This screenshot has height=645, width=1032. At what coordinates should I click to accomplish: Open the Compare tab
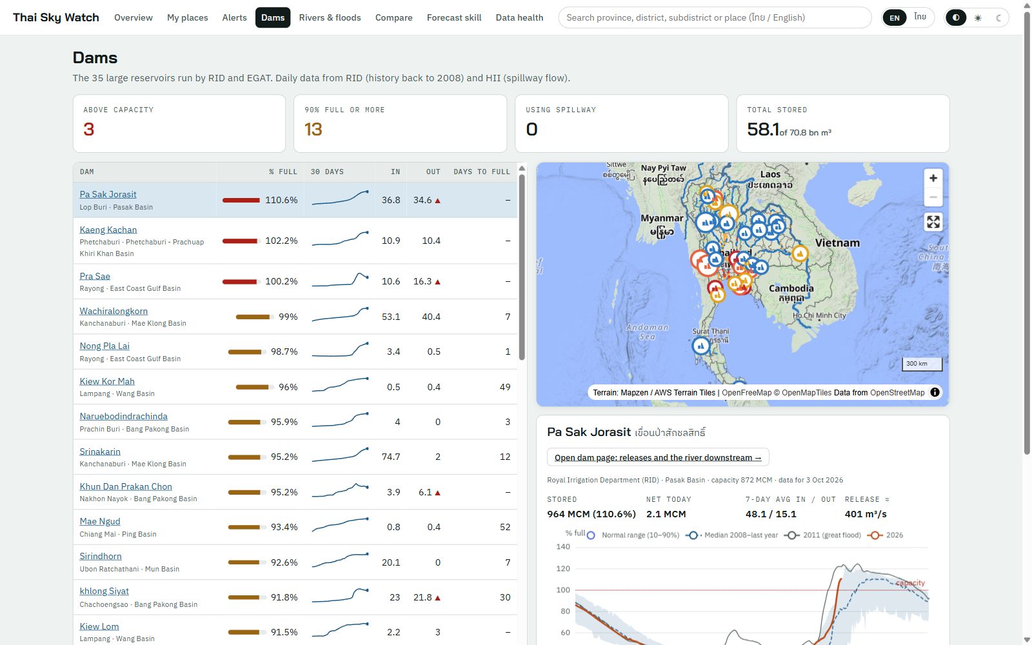pyautogui.click(x=393, y=17)
